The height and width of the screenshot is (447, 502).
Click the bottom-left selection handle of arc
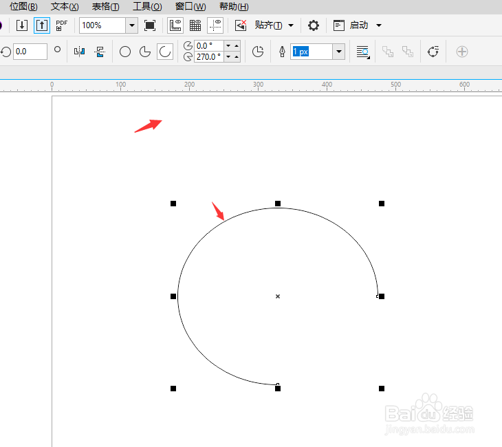(x=173, y=389)
